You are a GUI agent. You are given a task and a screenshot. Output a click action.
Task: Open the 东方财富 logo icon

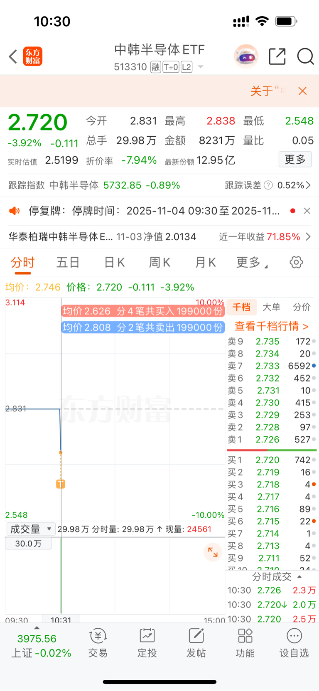click(x=32, y=57)
